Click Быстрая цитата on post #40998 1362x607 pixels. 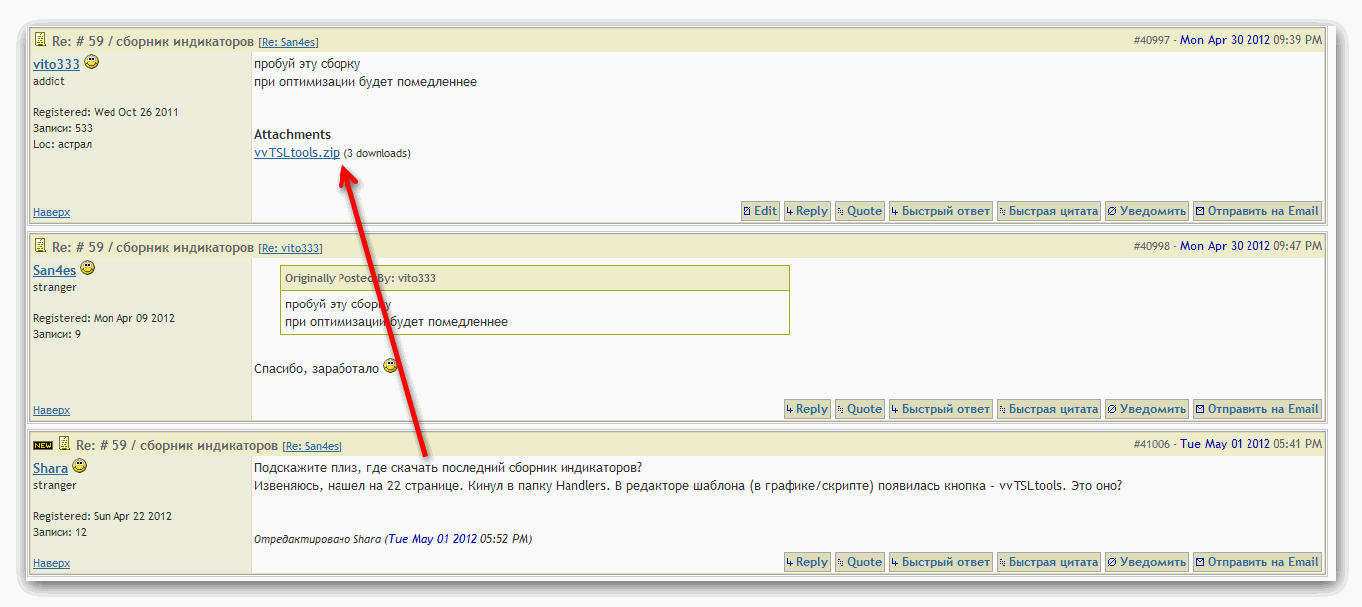pos(1048,409)
